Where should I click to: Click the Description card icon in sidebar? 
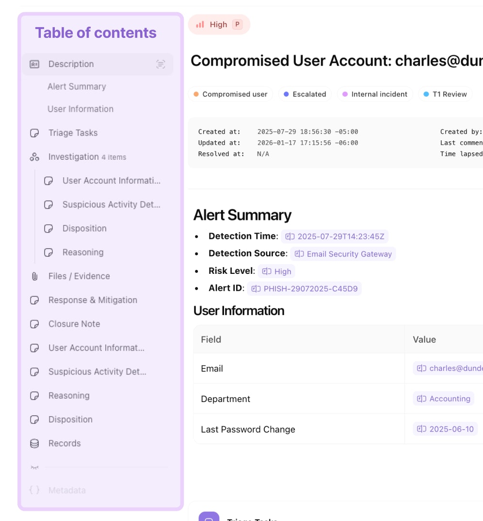34,64
